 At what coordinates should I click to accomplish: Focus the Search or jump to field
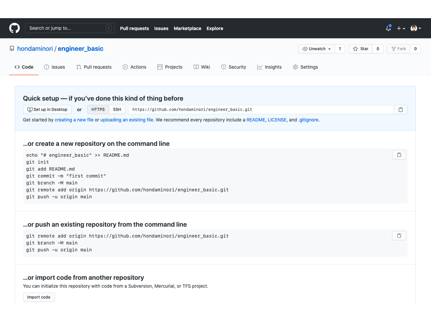click(x=70, y=28)
